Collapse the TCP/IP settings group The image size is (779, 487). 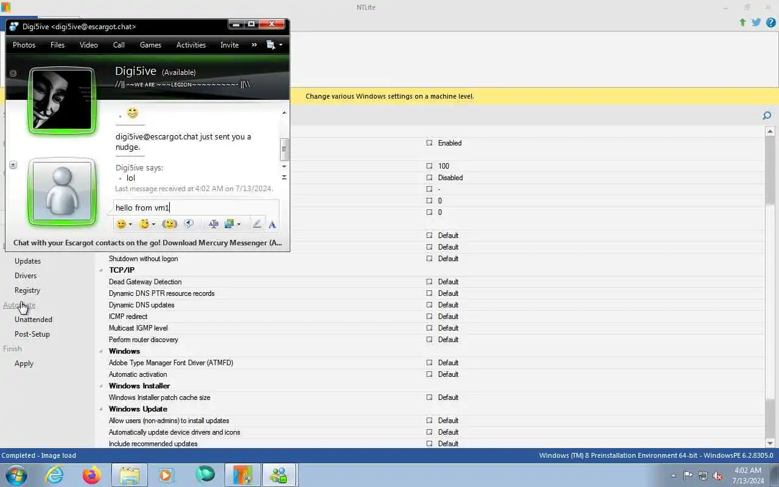coord(102,270)
